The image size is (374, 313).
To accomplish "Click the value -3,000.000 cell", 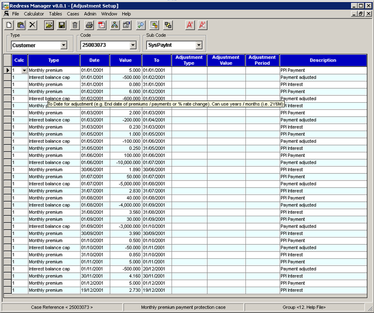I will 126,226.
